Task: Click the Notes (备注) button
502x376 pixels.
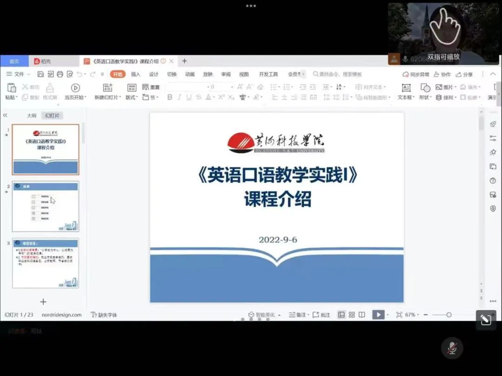Action: point(299,315)
